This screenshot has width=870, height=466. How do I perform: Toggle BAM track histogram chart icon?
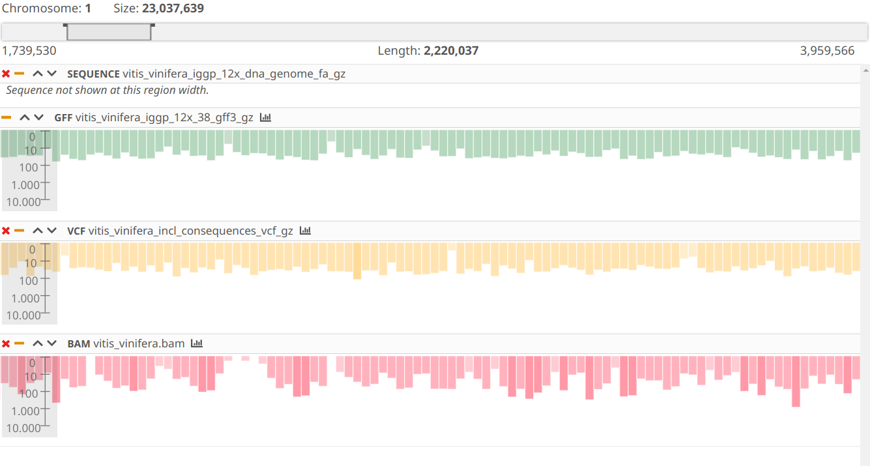tap(197, 343)
